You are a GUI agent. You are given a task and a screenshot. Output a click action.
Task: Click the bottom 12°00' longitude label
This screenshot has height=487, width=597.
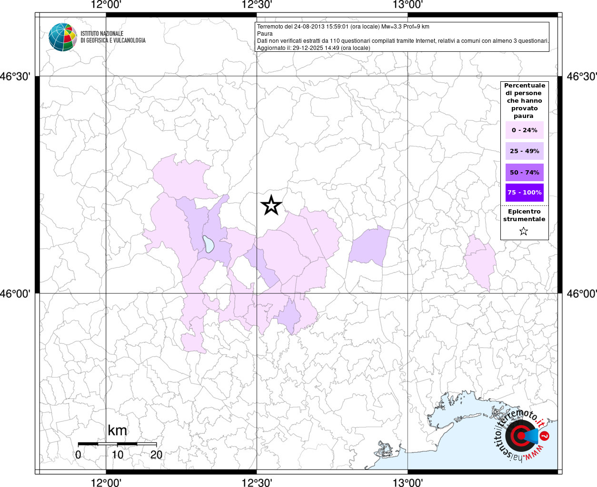pyautogui.click(x=106, y=482)
